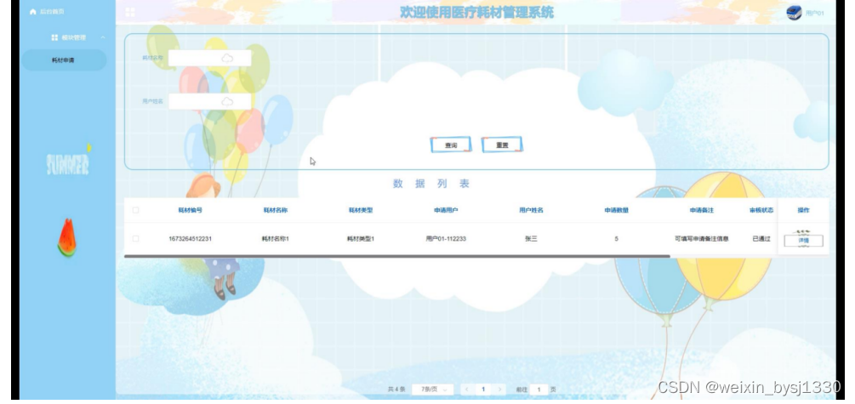Open 后台首页 in the sidebar
This screenshot has height=404, width=855.
coord(52,12)
